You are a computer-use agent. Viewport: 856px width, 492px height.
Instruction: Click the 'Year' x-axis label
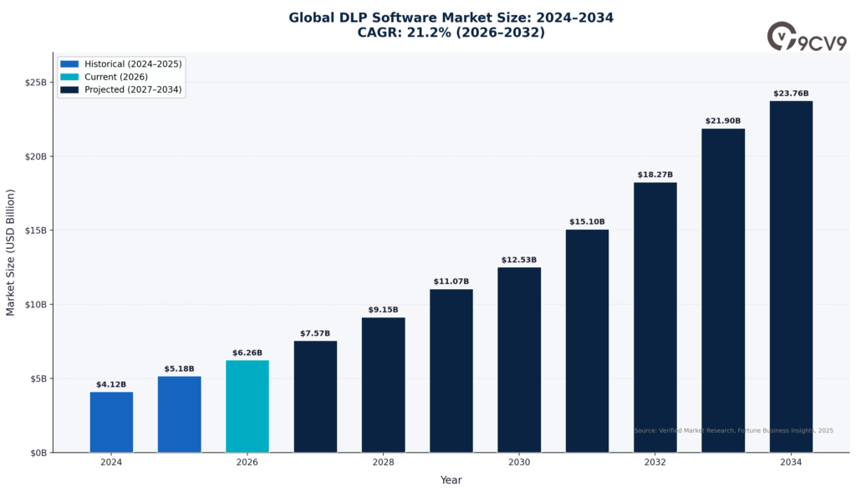(451, 480)
